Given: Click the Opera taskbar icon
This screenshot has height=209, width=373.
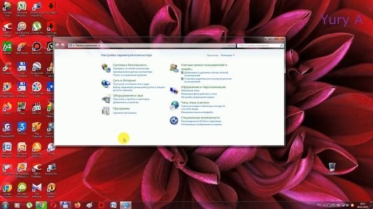Looking at the screenshot, I should [53, 205].
